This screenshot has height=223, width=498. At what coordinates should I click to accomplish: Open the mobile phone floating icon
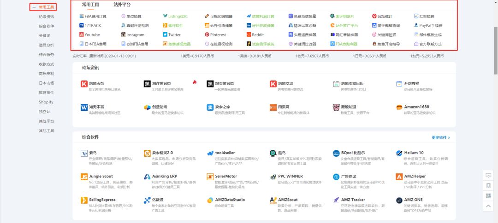point(488,186)
